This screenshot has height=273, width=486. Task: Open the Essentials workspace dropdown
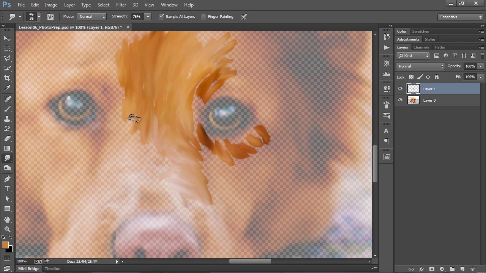coord(460,17)
